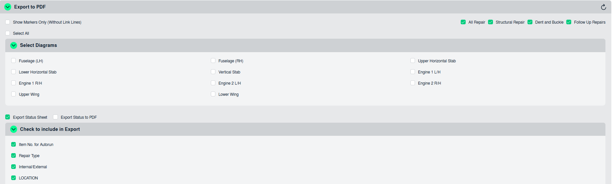Enable Export Status to PDF
The image size is (612, 184).
point(56,117)
